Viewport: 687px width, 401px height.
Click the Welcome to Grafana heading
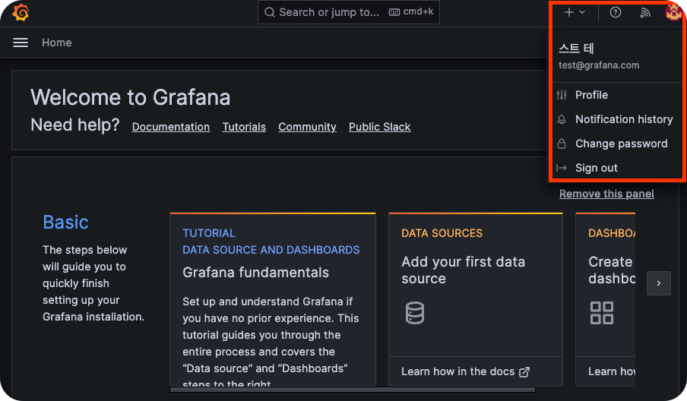pyautogui.click(x=130, y=97)
